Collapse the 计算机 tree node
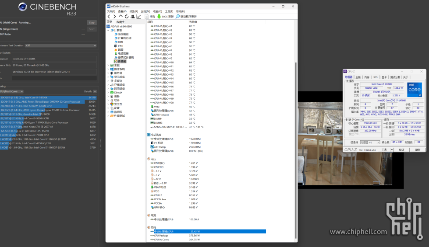 pyautogui.click(x=108, y=30)
